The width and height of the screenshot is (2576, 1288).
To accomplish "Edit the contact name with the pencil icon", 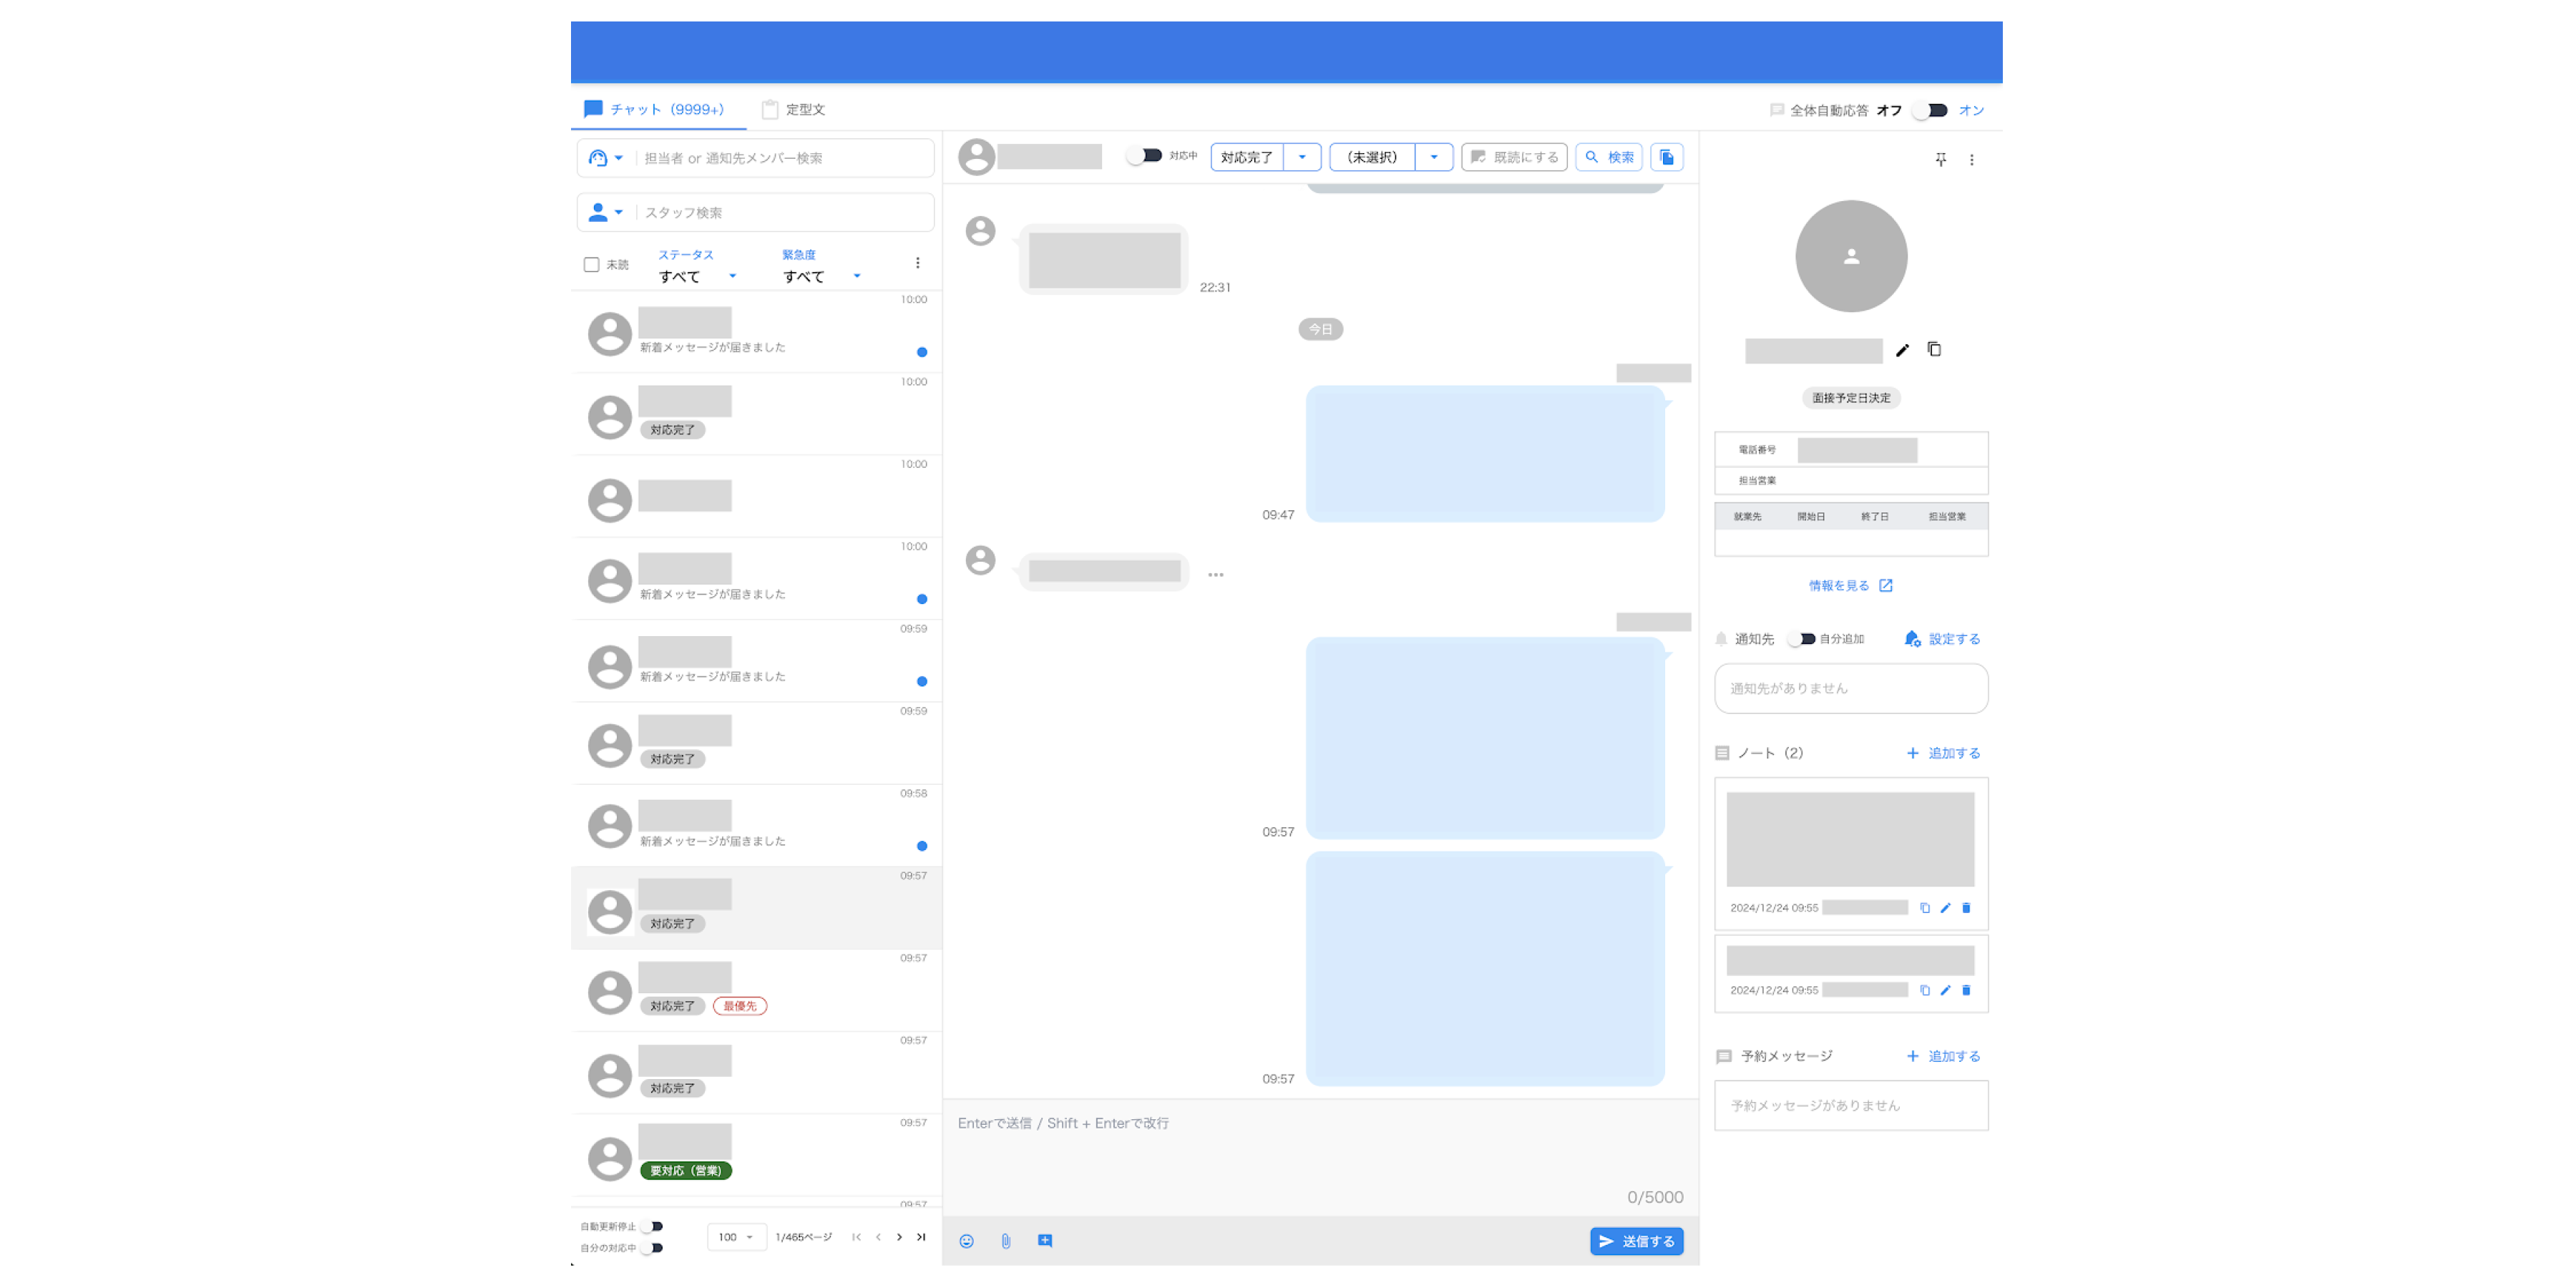I will click(x=1903, y=349).
